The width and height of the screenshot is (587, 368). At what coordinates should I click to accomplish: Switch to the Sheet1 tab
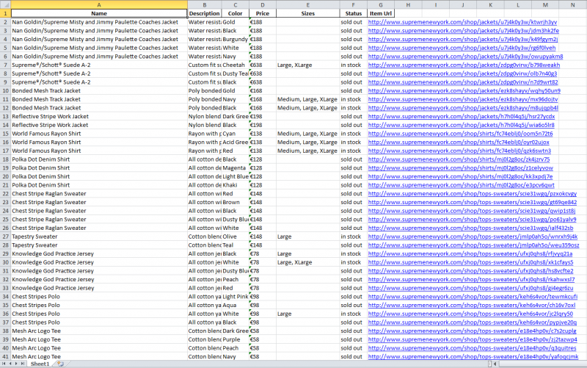40,364
